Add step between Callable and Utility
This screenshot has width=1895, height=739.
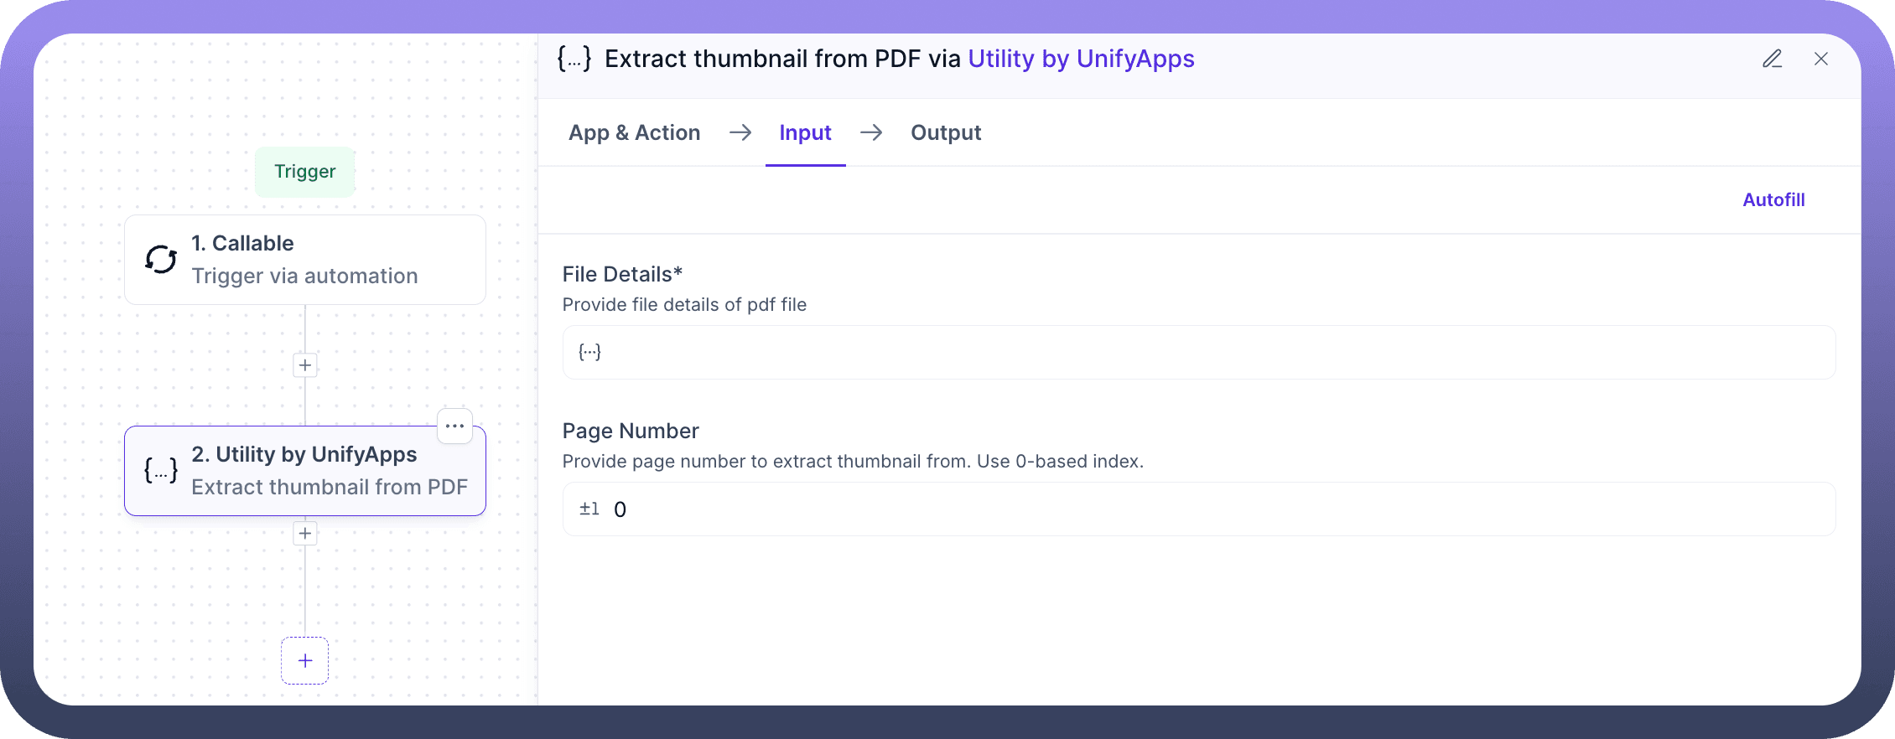pyautogui.click(x=305, y=365)
